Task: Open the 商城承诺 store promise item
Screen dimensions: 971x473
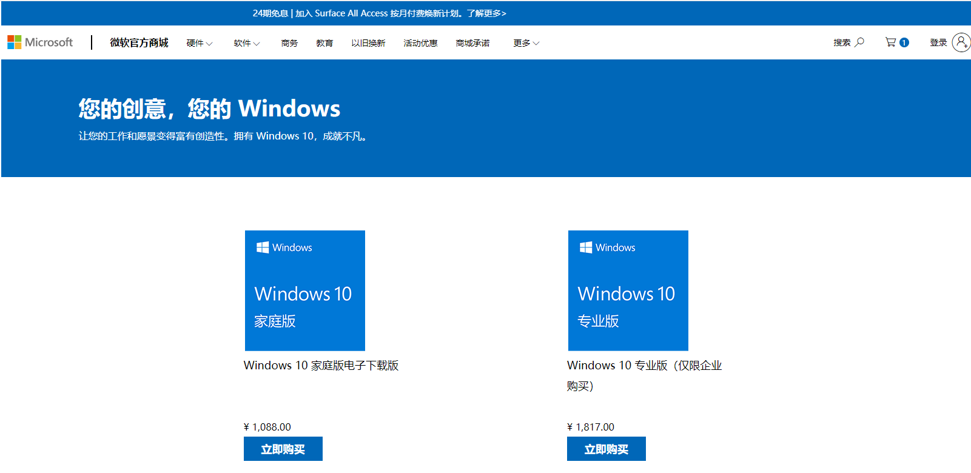Action: point(472,43)
